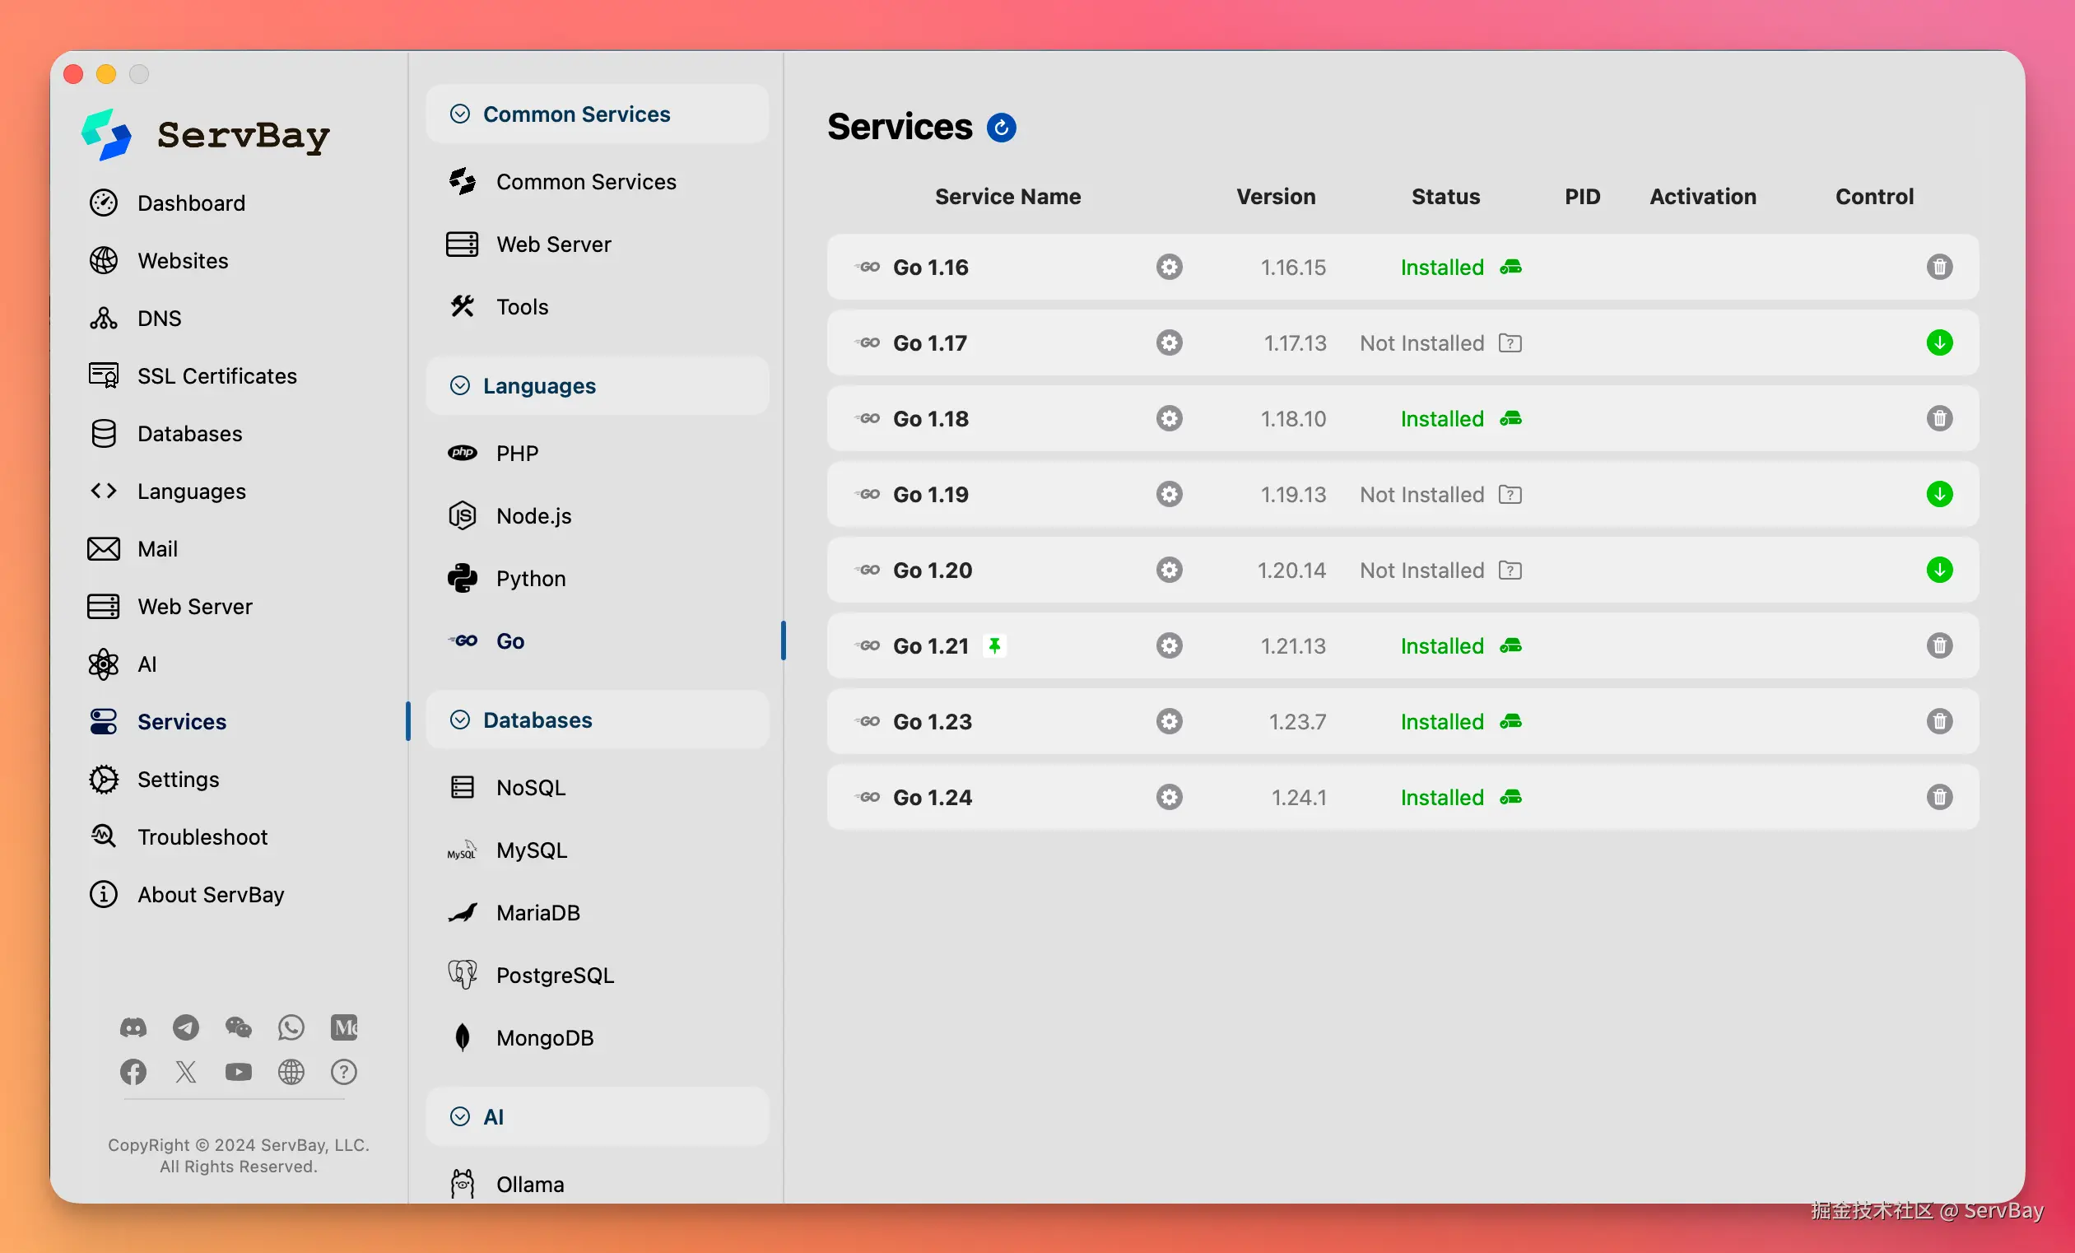Click the pin icon beside Go 1.21
The height and width of the screenshot is (1253, 2075).
click(x=994, y=646)
